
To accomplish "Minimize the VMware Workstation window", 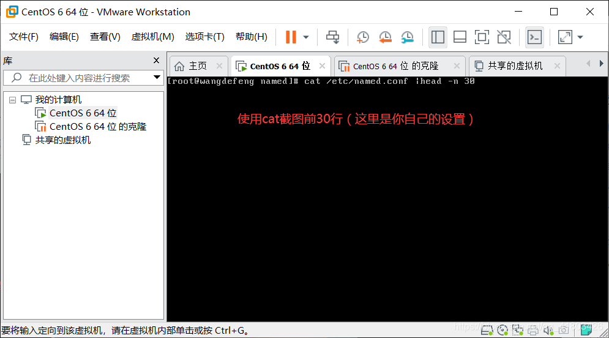I will point(518,12).
